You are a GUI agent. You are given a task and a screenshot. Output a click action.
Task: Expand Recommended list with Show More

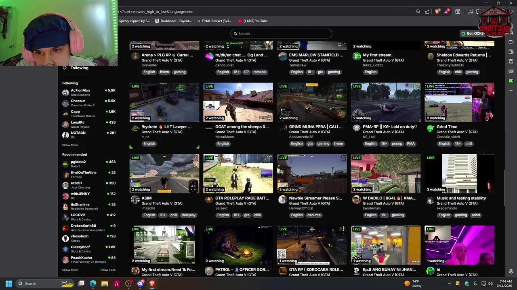[x=70, y=270]
